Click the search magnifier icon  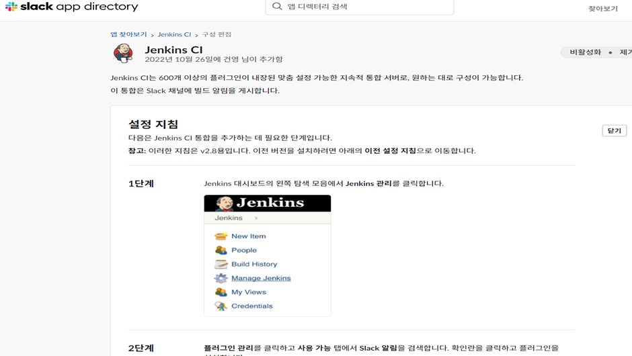(277, 6)
